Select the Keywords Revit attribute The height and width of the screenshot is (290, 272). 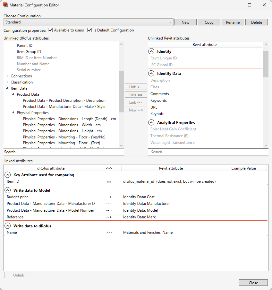tap(158, 101)
